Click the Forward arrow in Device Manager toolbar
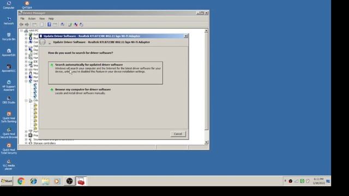Screen dimensions: 349x196 (x=27, y=24)
